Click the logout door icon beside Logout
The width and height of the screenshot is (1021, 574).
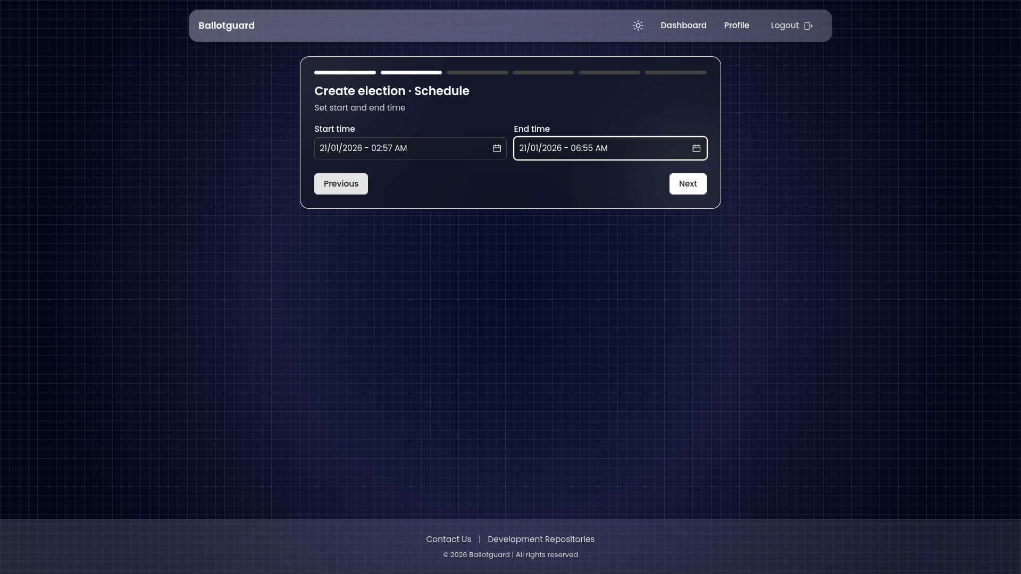pyautogui.click(x=808, y=26)
